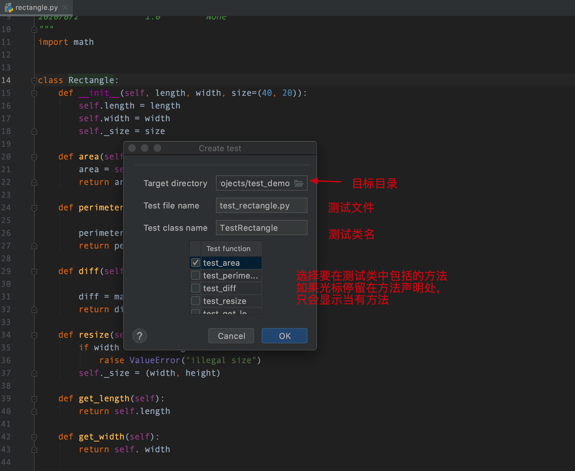Click gutter line number 14

[x=6, y=80]
